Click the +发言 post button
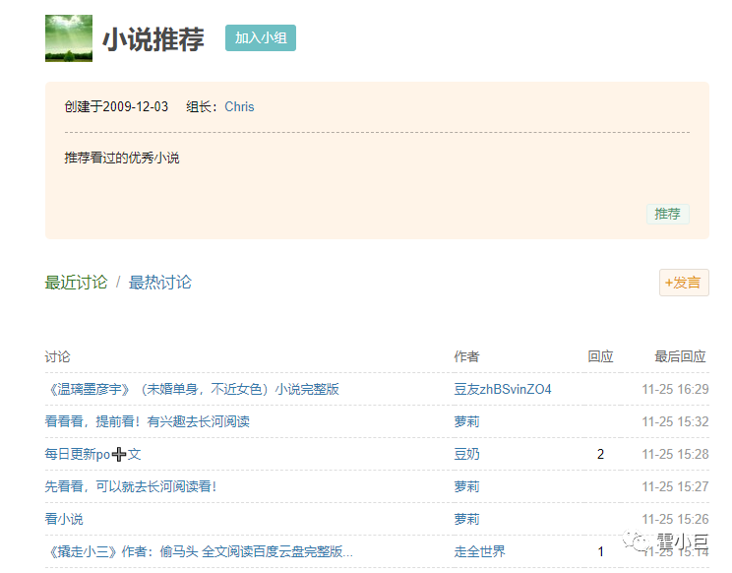This screenshot has height=573, width=732. pos(684,283)
